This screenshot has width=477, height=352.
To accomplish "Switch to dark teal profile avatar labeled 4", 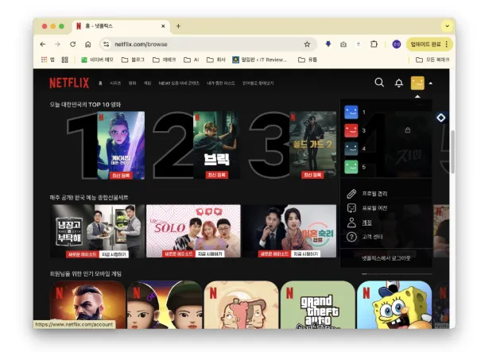I will pyautogui.click(x=351, y=149).
